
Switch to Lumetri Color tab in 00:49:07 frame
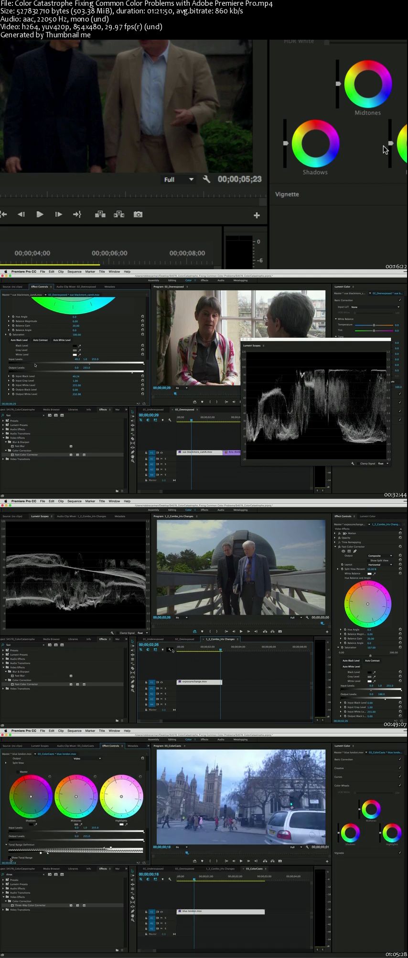coord(368,516)
